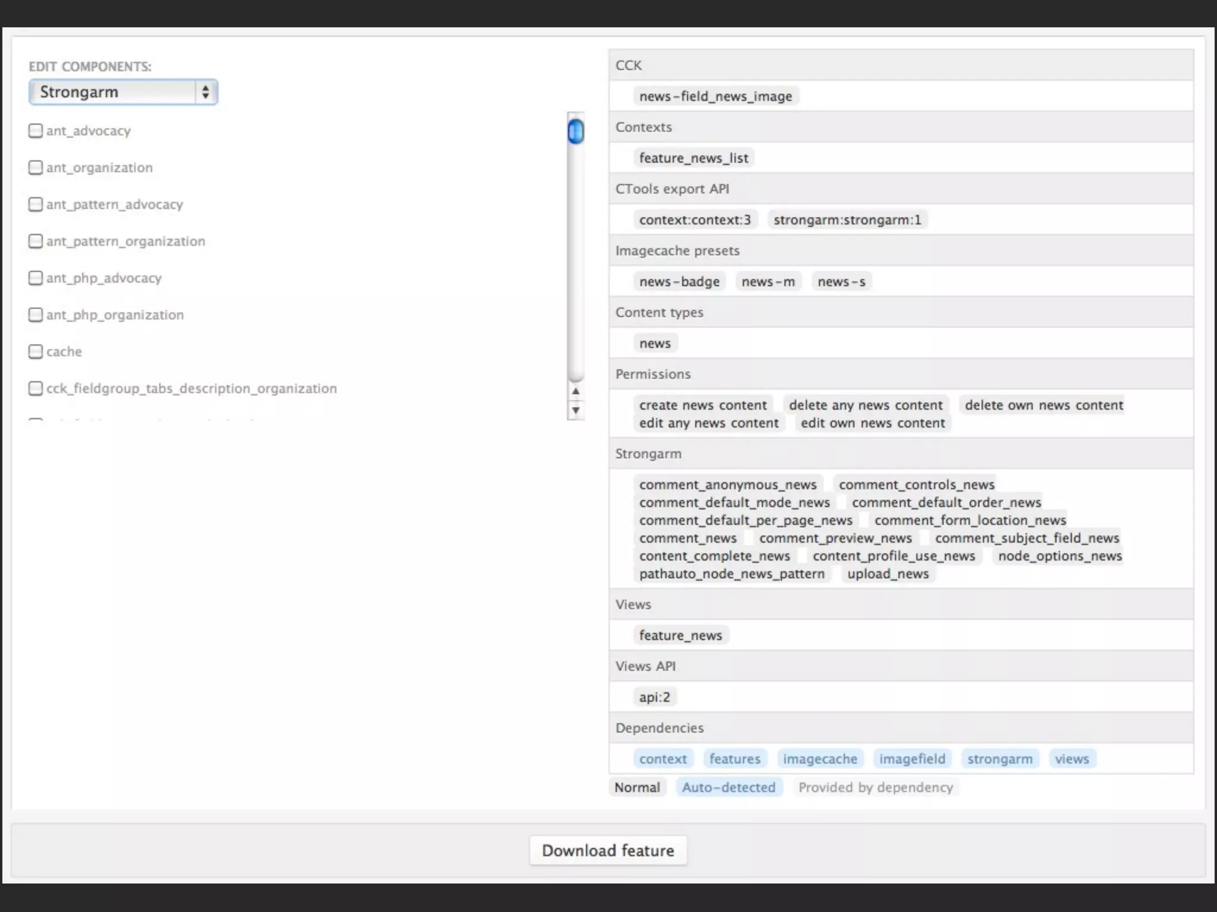Click the Strongarm section header
The height and width of the screenshot is (912, 1217).
pos(901,454)
